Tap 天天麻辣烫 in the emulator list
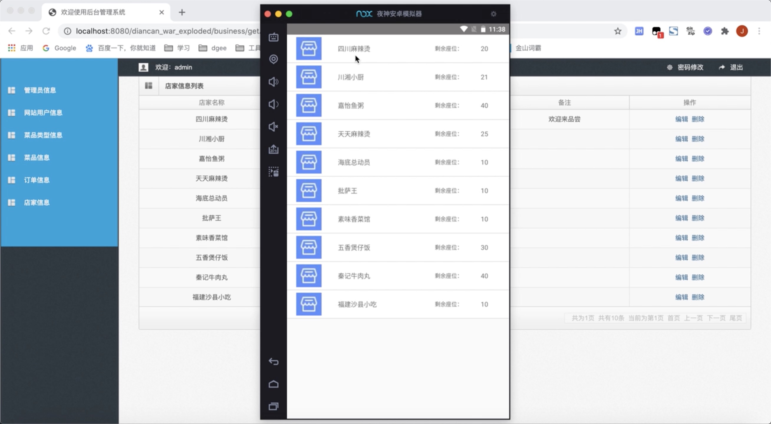This screenshot has width=771, height=424. click(354, 134)
